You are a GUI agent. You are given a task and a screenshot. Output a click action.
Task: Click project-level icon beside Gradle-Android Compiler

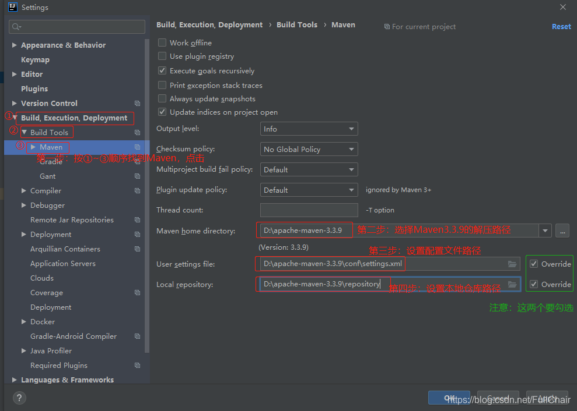pos(137,336)
